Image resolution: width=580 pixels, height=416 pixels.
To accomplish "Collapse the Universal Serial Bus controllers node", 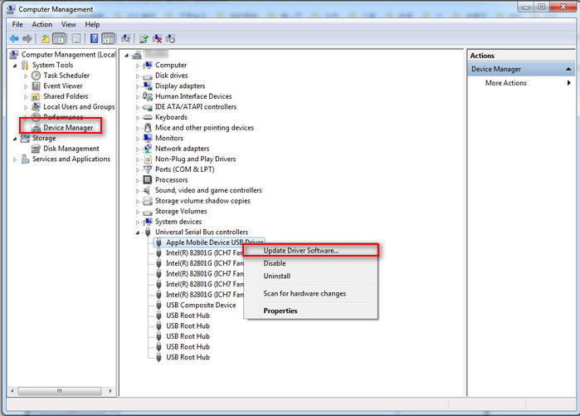I will click(139, 232).
